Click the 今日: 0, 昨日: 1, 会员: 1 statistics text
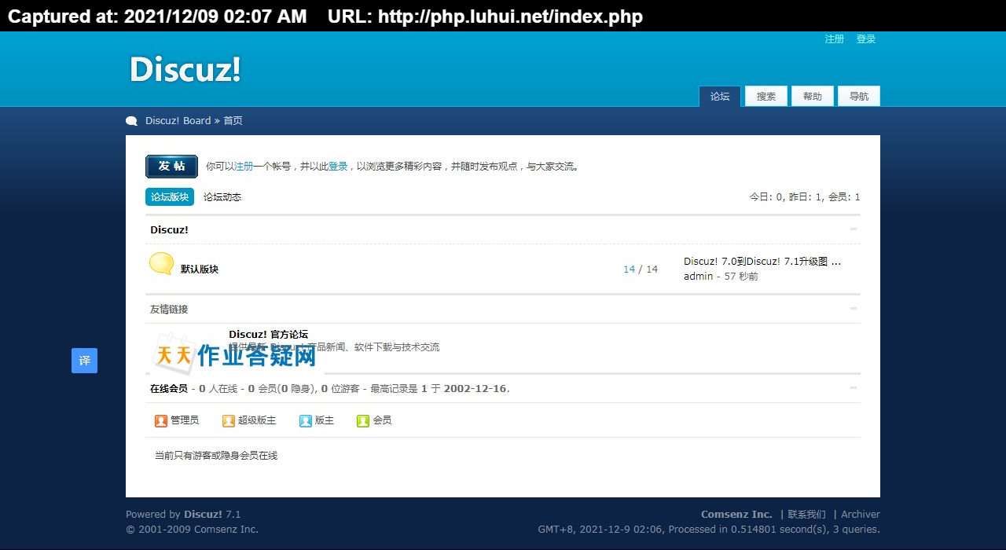The image size is (1006, 550). point(805,197)
